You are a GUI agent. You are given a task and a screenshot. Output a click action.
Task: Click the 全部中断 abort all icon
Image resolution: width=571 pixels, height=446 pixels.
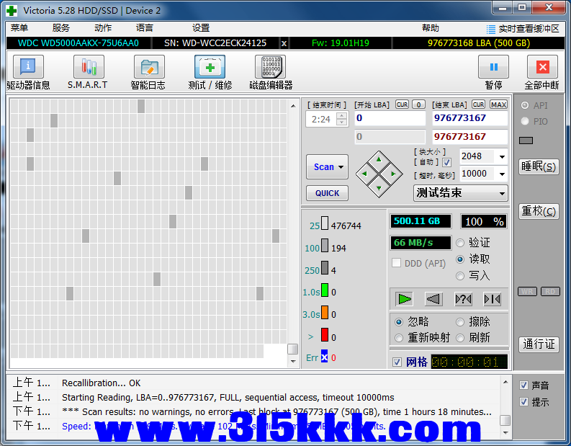pyautogui.click(x=541, y=68)
